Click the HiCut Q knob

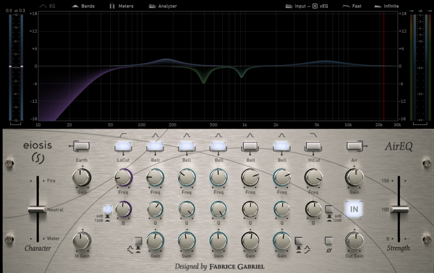(x=313, y=209)
